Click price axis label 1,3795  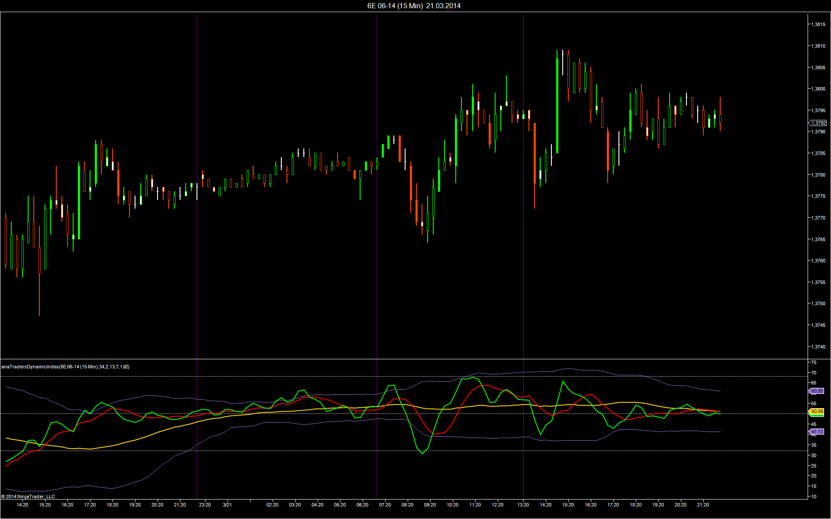818,110
